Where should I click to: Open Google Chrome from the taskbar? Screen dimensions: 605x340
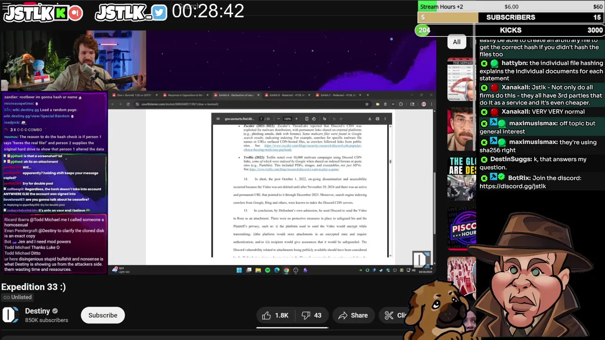point(286,270)
